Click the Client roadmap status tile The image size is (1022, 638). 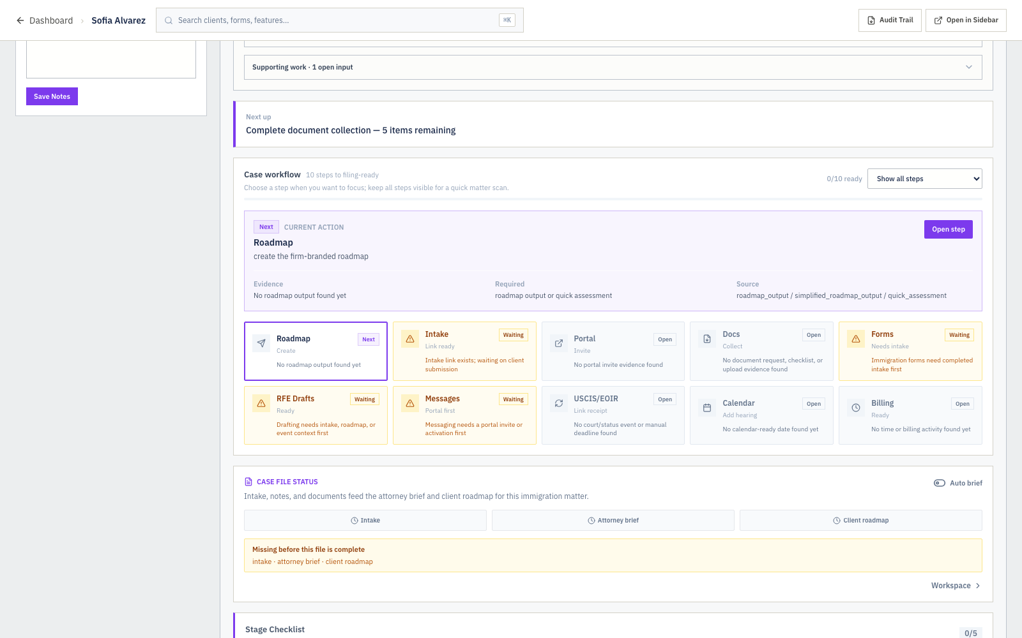(x=861, y=520)
